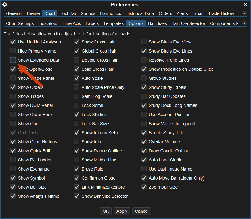Expand the top tab overflow arrow
251x219 pixels.
244,13
